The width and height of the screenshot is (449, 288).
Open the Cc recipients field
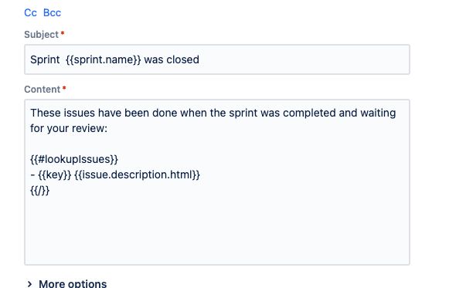point(30,12)
